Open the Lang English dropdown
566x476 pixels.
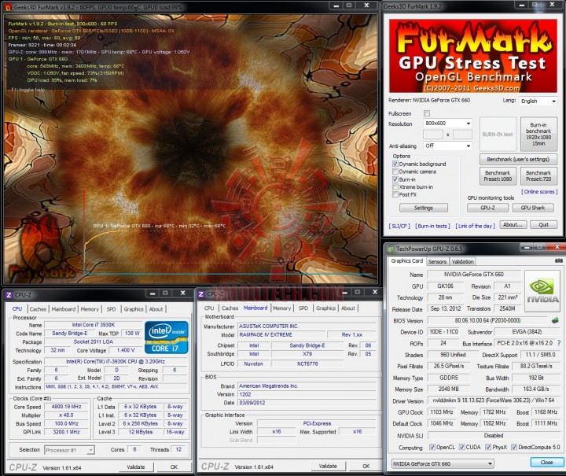click(x=538, y=101)
